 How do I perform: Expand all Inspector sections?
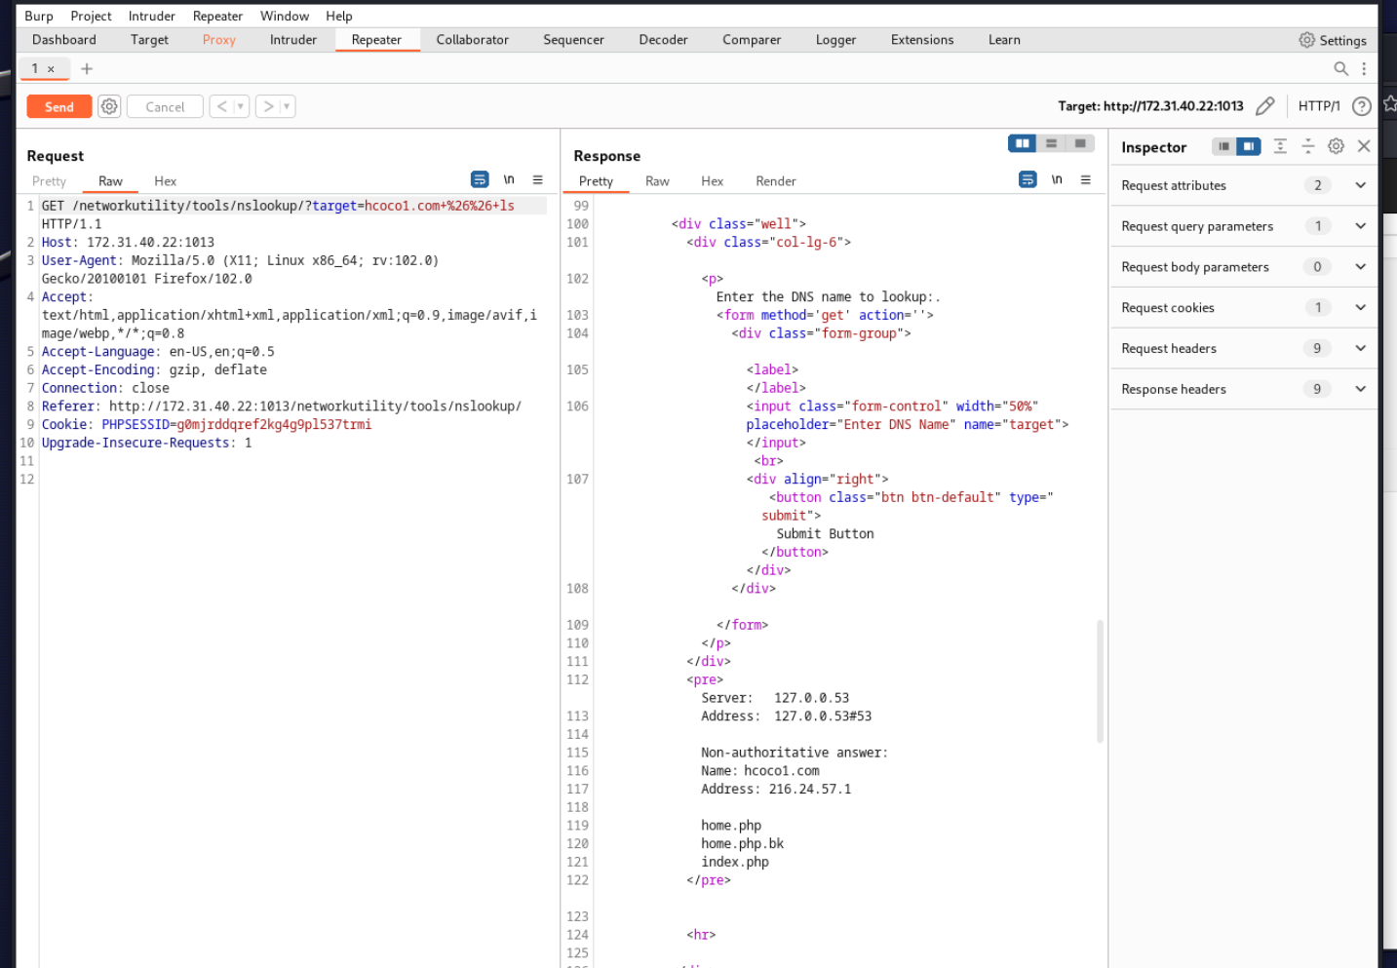tap(1280, 146)
